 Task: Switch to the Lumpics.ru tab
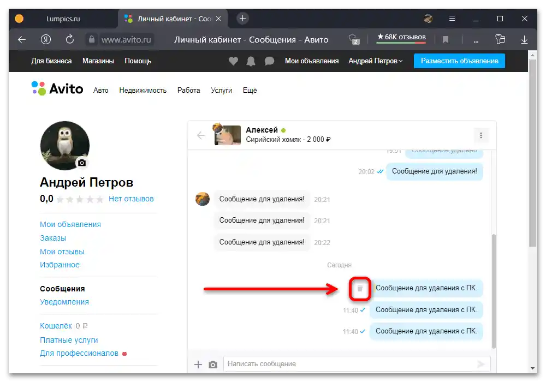(x=63, y=19)
